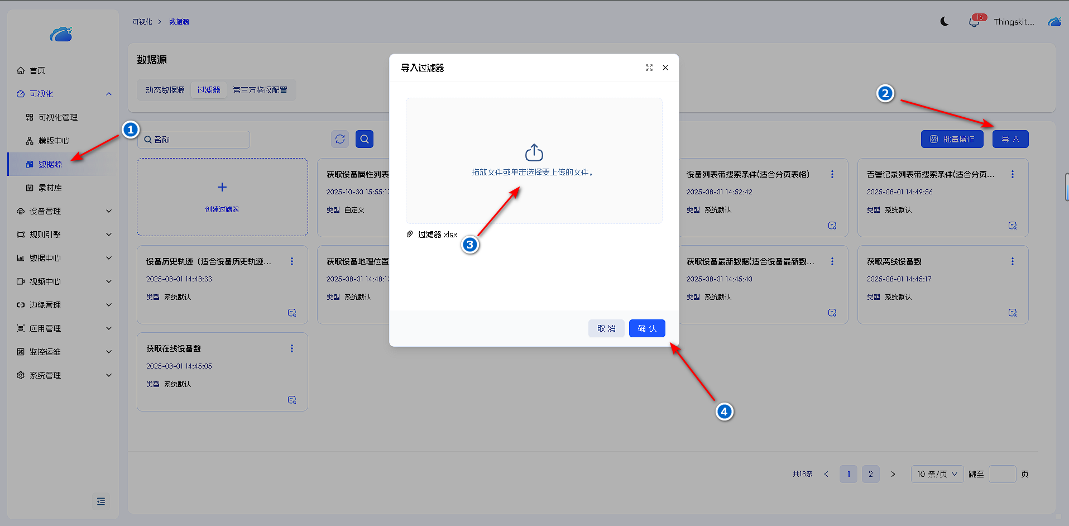The height and width of the screenshot is (526, 1069).
Task: Toggle dark mode with the moon icon
Action: tap(945, 22)
